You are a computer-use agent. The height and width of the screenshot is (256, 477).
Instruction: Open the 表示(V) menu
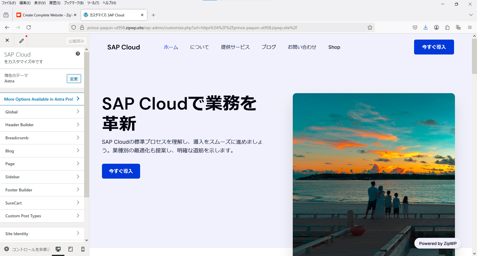coord(40,3)
